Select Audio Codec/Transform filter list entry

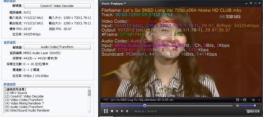tap(24, 107)
